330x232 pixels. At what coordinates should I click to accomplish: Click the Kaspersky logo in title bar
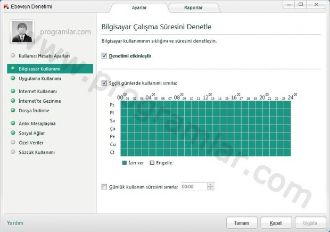point(6,6)
